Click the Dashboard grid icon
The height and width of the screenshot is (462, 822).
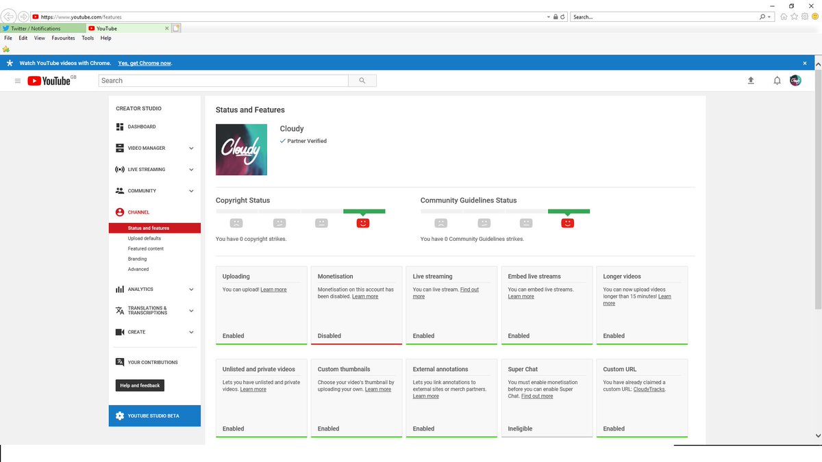coord(120,127)
